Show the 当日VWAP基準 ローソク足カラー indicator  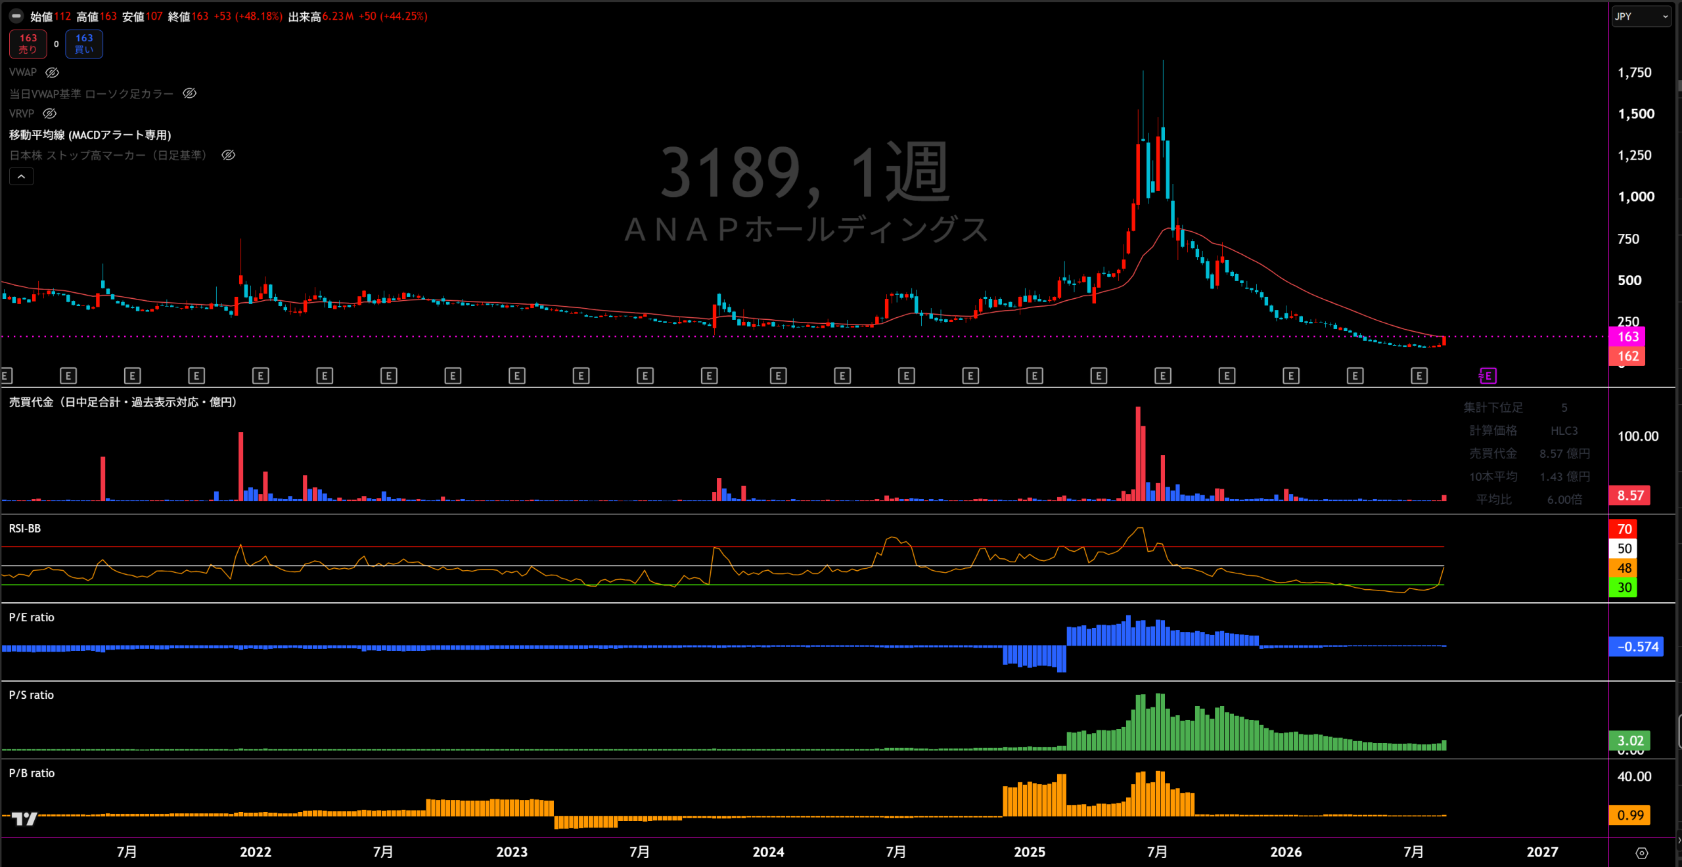click(x=189, y=93)
